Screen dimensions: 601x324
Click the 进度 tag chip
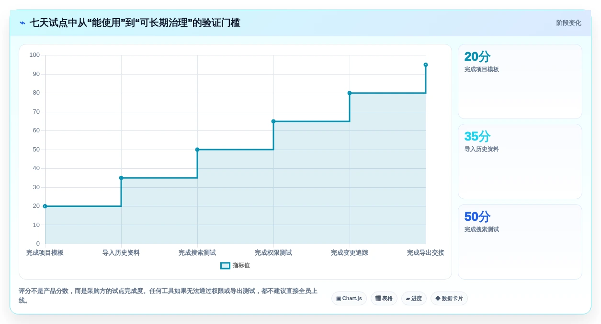click(414, 299)
